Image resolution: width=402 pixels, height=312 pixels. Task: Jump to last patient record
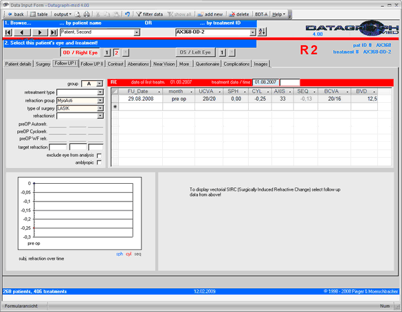pos(54,32)
